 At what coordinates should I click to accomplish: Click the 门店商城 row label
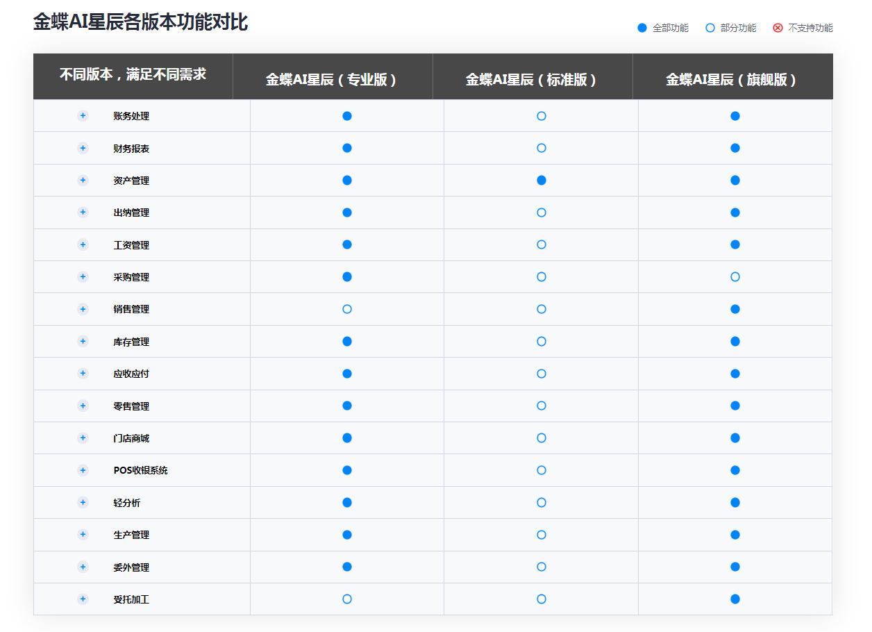(131, 438)
